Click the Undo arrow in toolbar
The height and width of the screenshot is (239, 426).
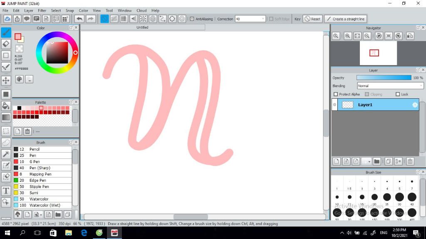tap(79, 19)
